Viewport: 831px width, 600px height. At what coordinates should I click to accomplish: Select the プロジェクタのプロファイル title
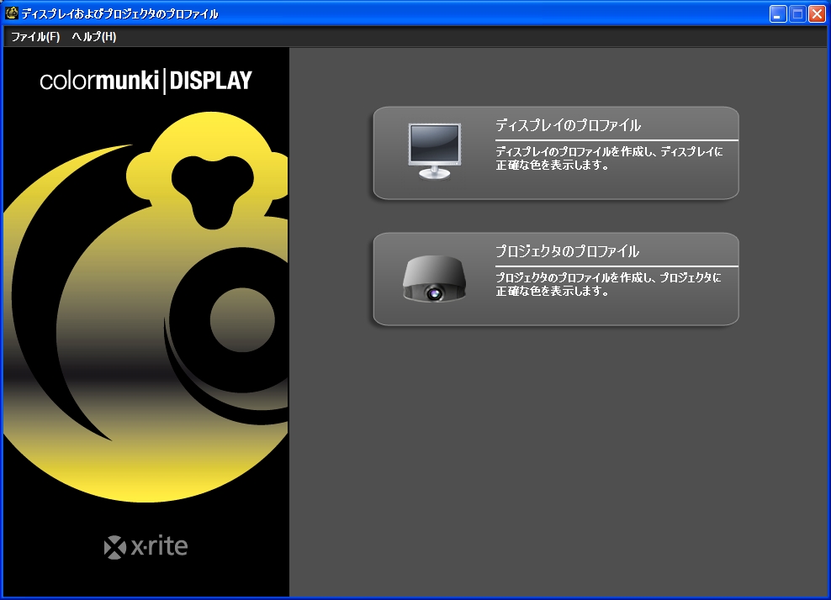click(x=567, y=251)
